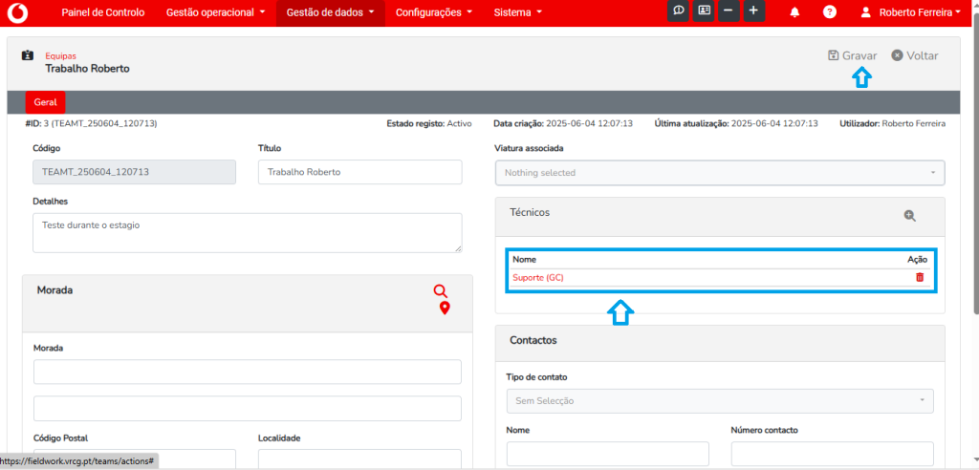Screen dimensions: 979x470
Task: Open Viatura associada dropdown
Action: pyautogui.click(x=720, y=173)
